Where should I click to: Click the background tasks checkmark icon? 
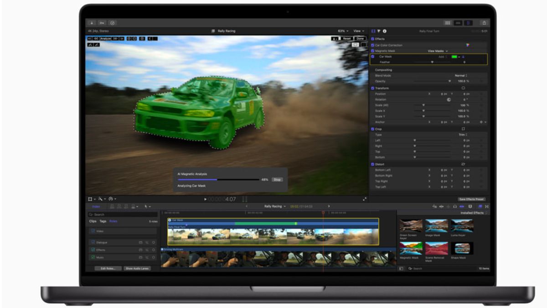click(x=112, y=23)
